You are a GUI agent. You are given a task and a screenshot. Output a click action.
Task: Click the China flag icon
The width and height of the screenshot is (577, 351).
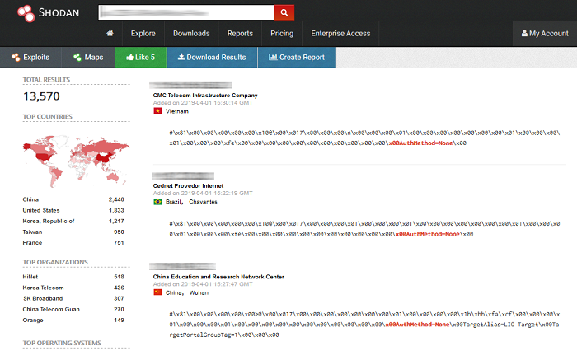157,292
